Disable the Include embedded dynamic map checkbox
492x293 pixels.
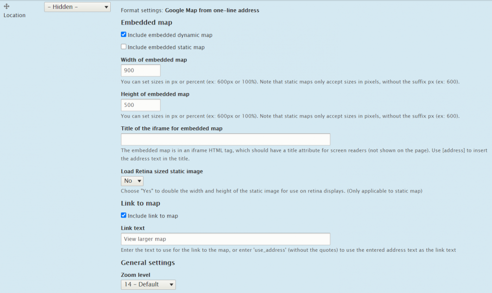click(123, 34)
